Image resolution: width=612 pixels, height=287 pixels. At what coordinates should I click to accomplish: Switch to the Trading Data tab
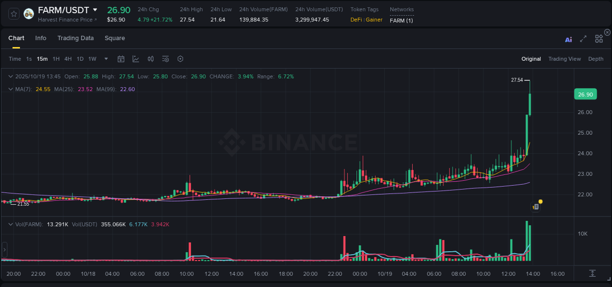pyautogui.click(x=75, y=38)
